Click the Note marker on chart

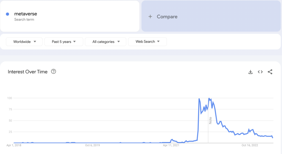(210, 120)
